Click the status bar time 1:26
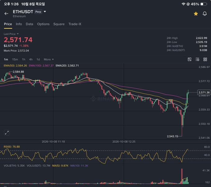The image size is (211, 187). 11,4
